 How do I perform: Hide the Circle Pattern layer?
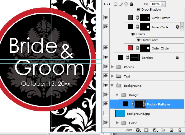106,17
